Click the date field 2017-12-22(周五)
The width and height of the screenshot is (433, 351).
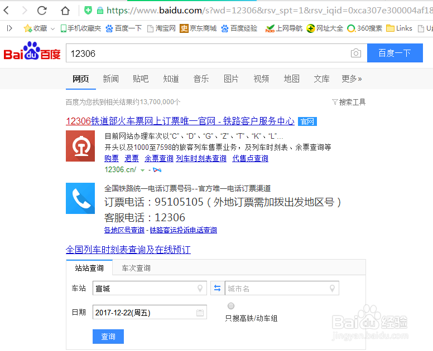(150, 312)
